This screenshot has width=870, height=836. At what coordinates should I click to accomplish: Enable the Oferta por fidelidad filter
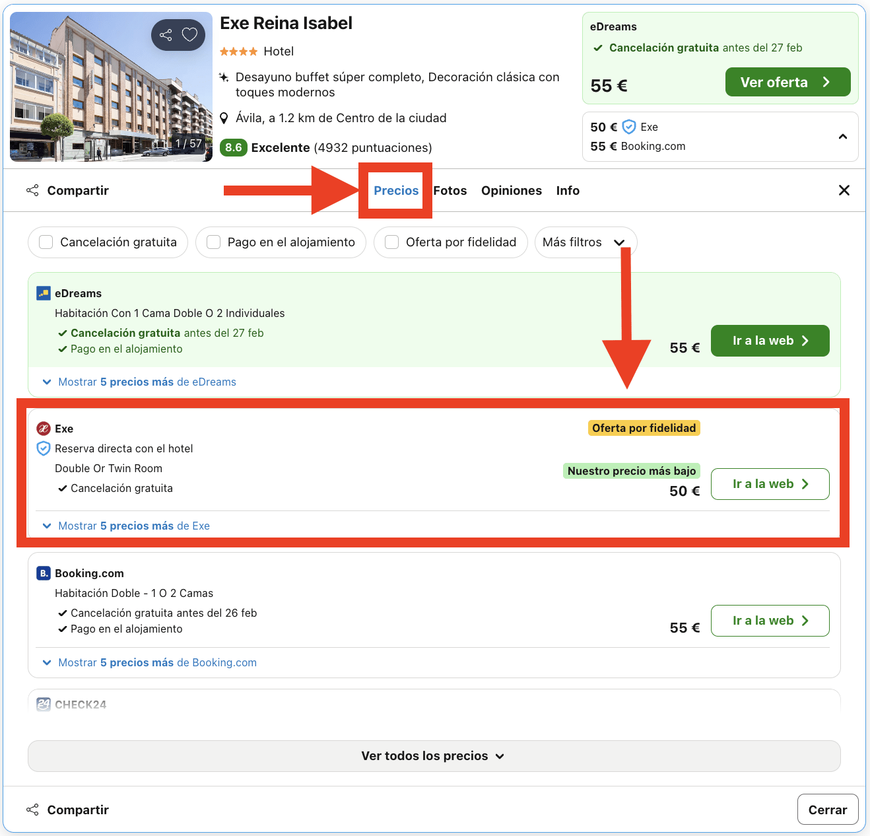[391, 242]
